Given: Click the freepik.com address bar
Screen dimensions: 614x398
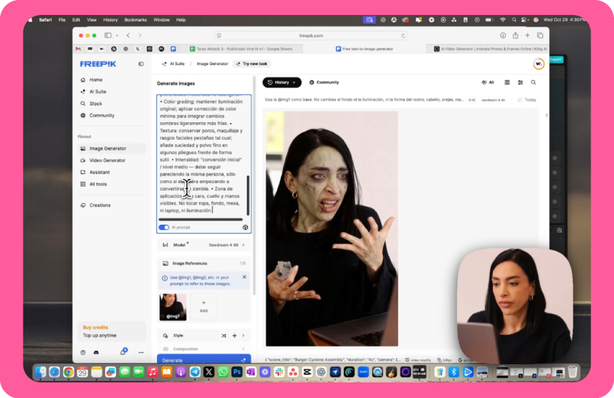Looking at the screenshot, I should 311,36.
